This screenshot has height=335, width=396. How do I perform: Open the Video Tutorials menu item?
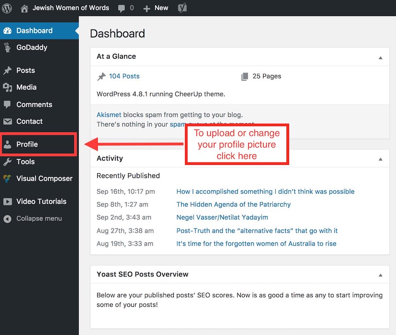coord(39,201)
